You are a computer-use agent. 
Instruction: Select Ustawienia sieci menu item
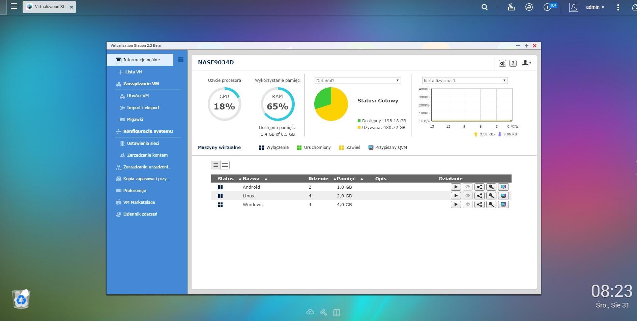click(143, 143)
